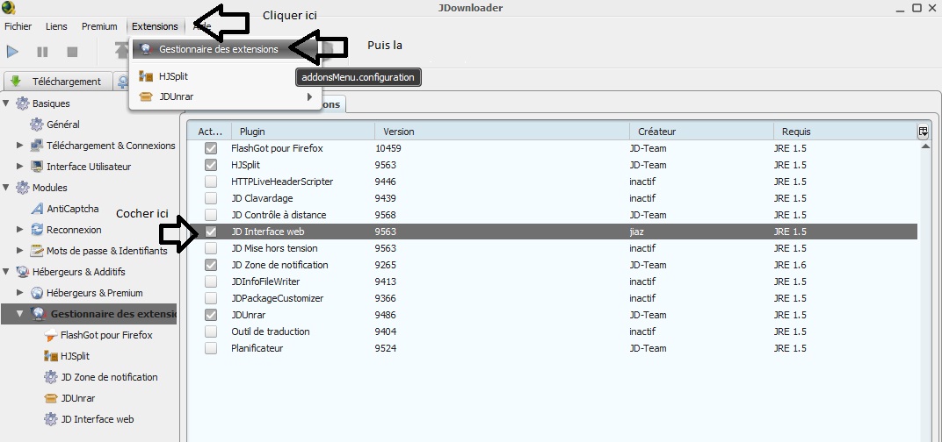Click the Stop downloads toolbar icon
This screenshot has width=942, height=442.
coord(72,52)
